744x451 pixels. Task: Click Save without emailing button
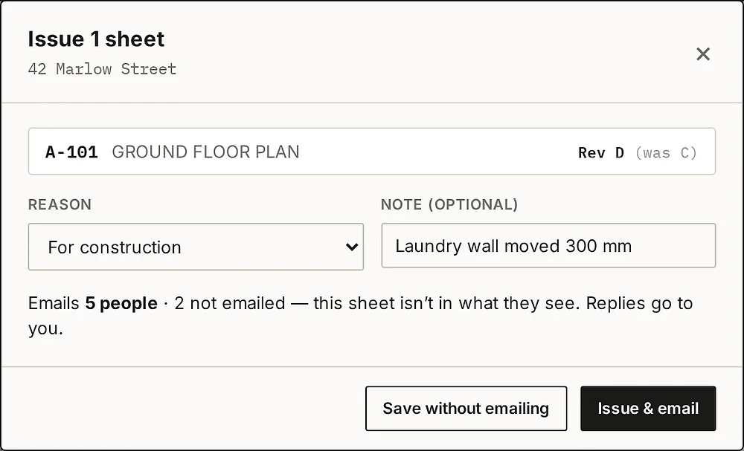(x=466, y=409)
